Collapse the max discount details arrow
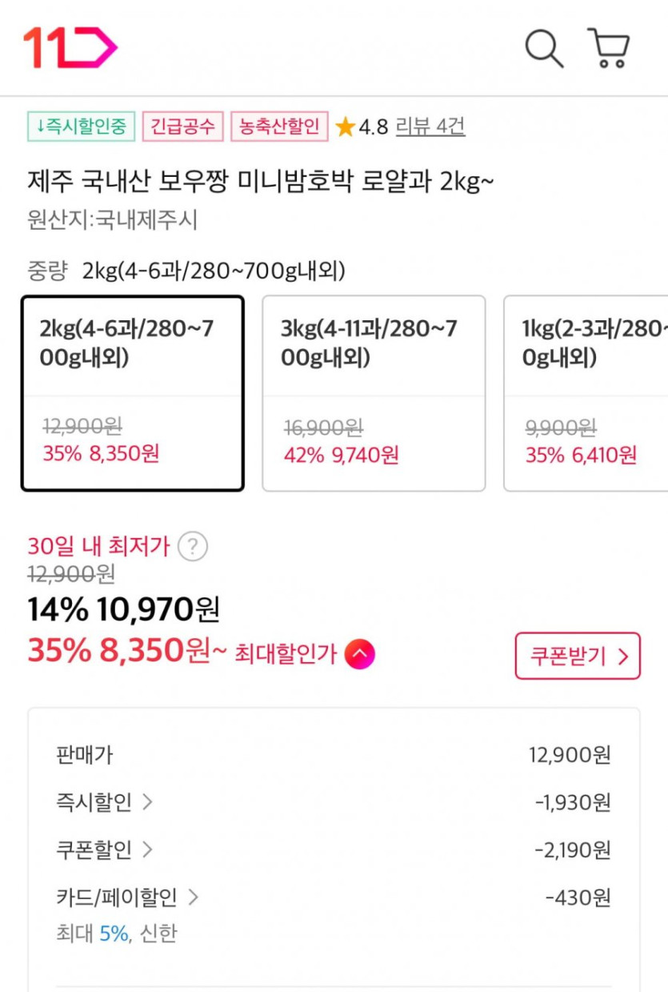 pyautogui.click(x=359, y=654)
